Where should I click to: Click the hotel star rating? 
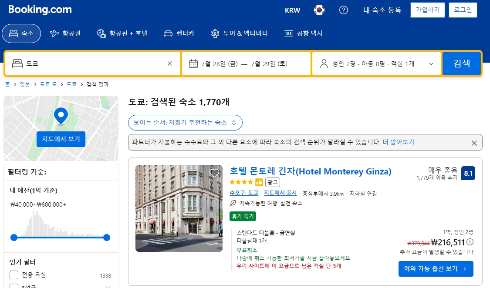241,182
